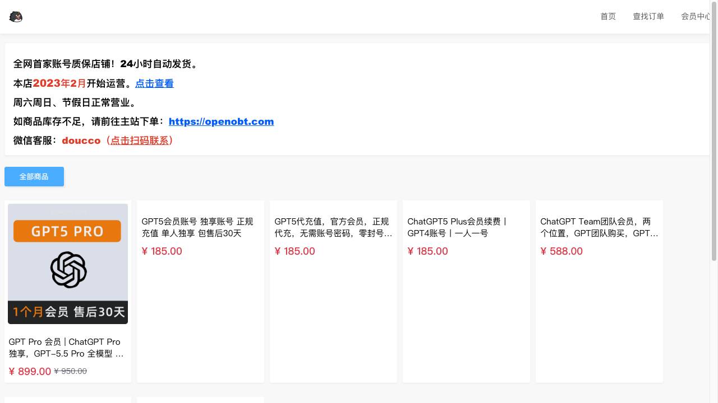Click 点击扫码联系 customer service link
The height and width of the screenshot is (403, 718).
click(140, 140)
